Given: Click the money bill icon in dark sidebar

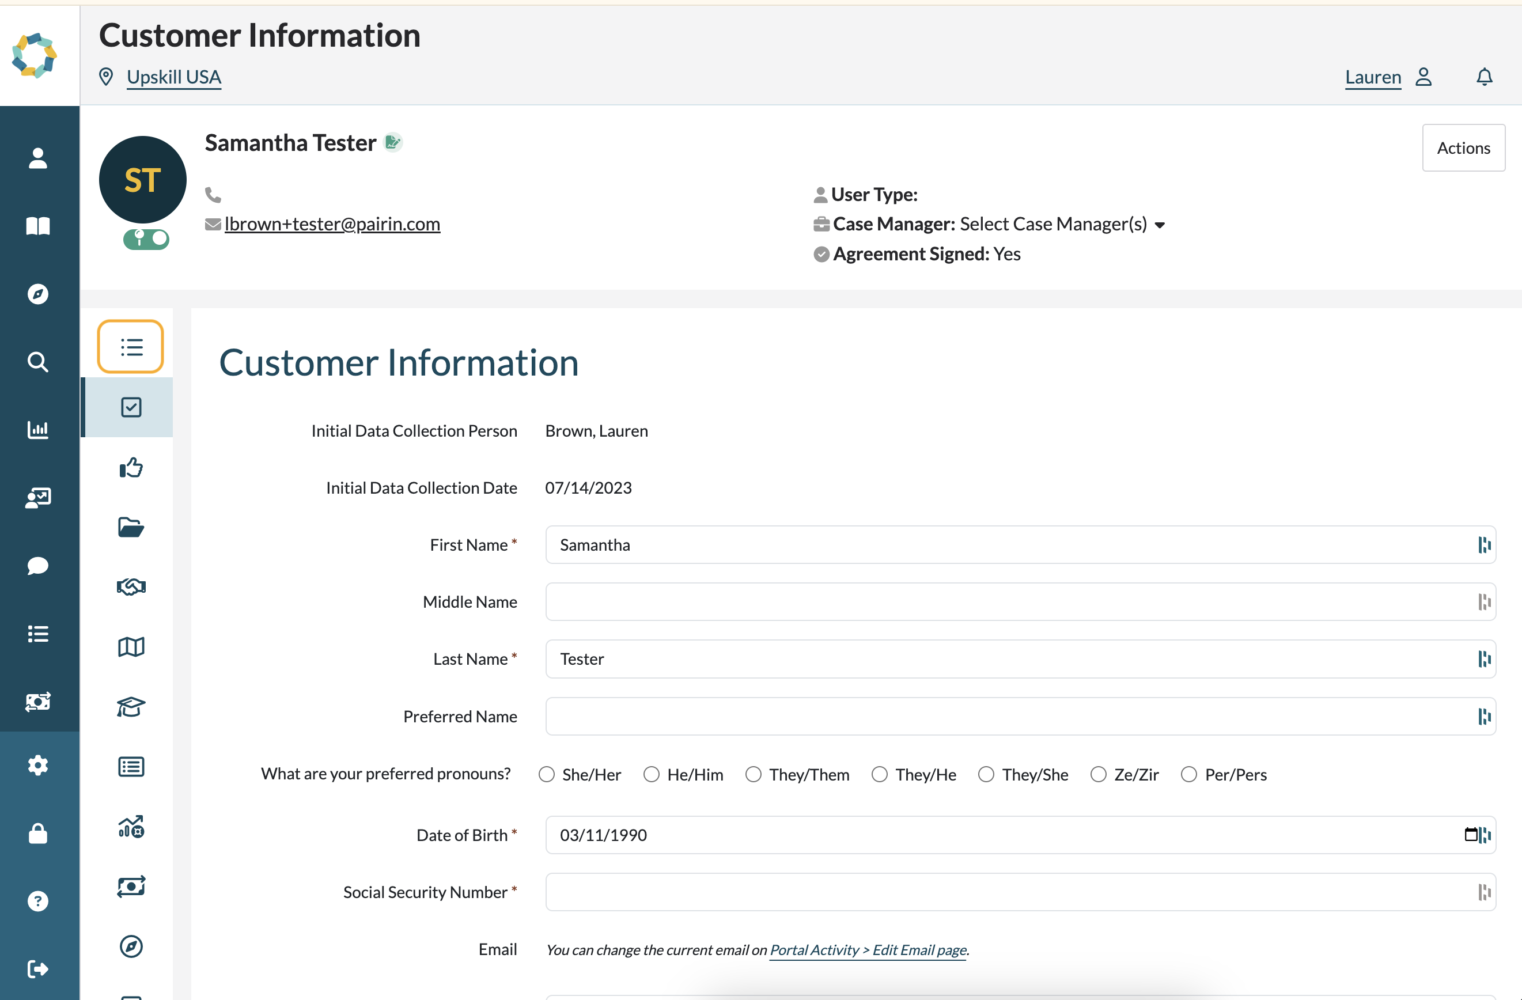Looking at the screenshot, I should 39,702.
